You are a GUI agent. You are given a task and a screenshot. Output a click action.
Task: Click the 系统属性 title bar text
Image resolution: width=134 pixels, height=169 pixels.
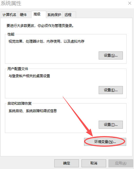point(11,4)
